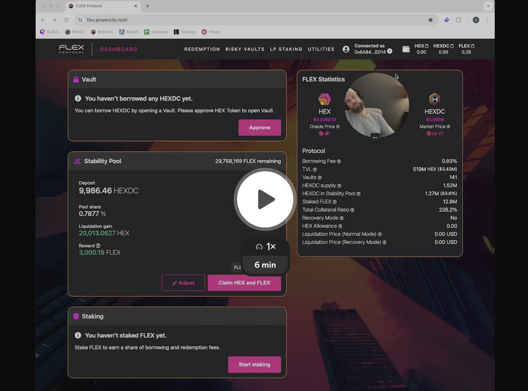Click the HEXDC swap arrows icon
The width and height of the screenshot is (528, 391).
point(440,134)
